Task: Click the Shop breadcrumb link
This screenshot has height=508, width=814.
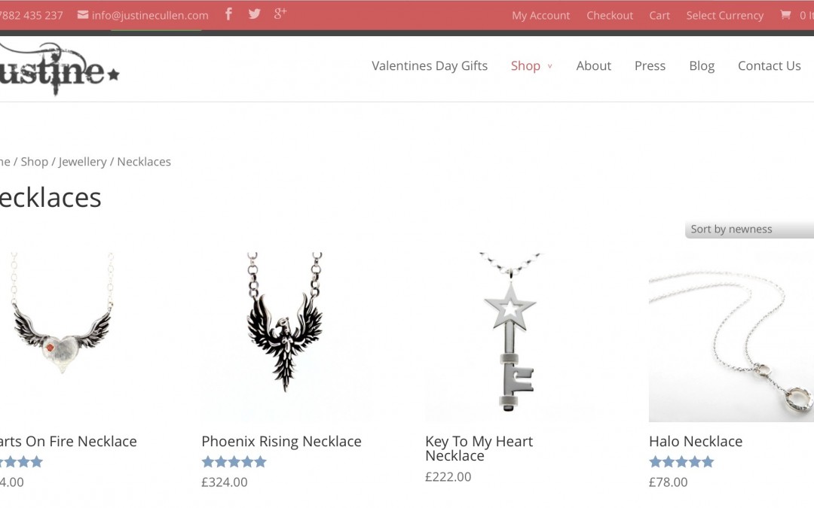Action: (x=34, y=162)
